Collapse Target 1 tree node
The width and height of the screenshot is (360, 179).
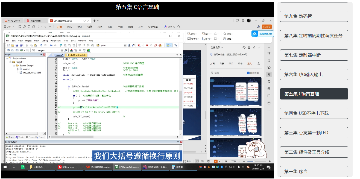pos(10,62)
